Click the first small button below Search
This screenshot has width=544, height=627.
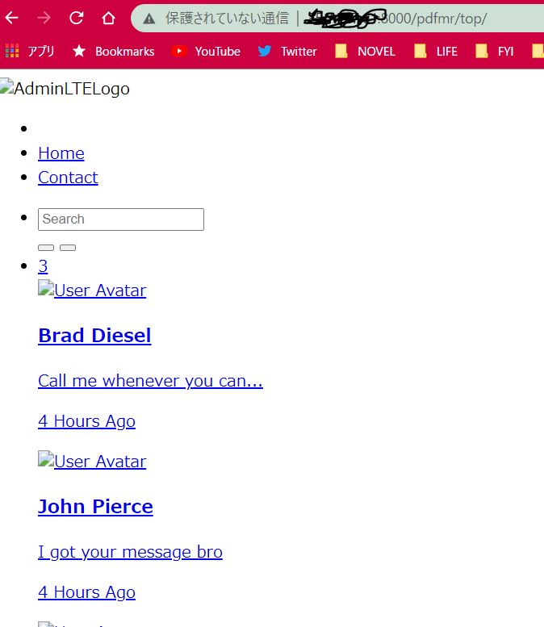[x=46, y=248]
